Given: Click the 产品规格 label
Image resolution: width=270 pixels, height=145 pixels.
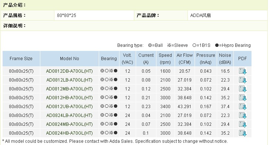Looking at the screenshot, I should (14, 15).
